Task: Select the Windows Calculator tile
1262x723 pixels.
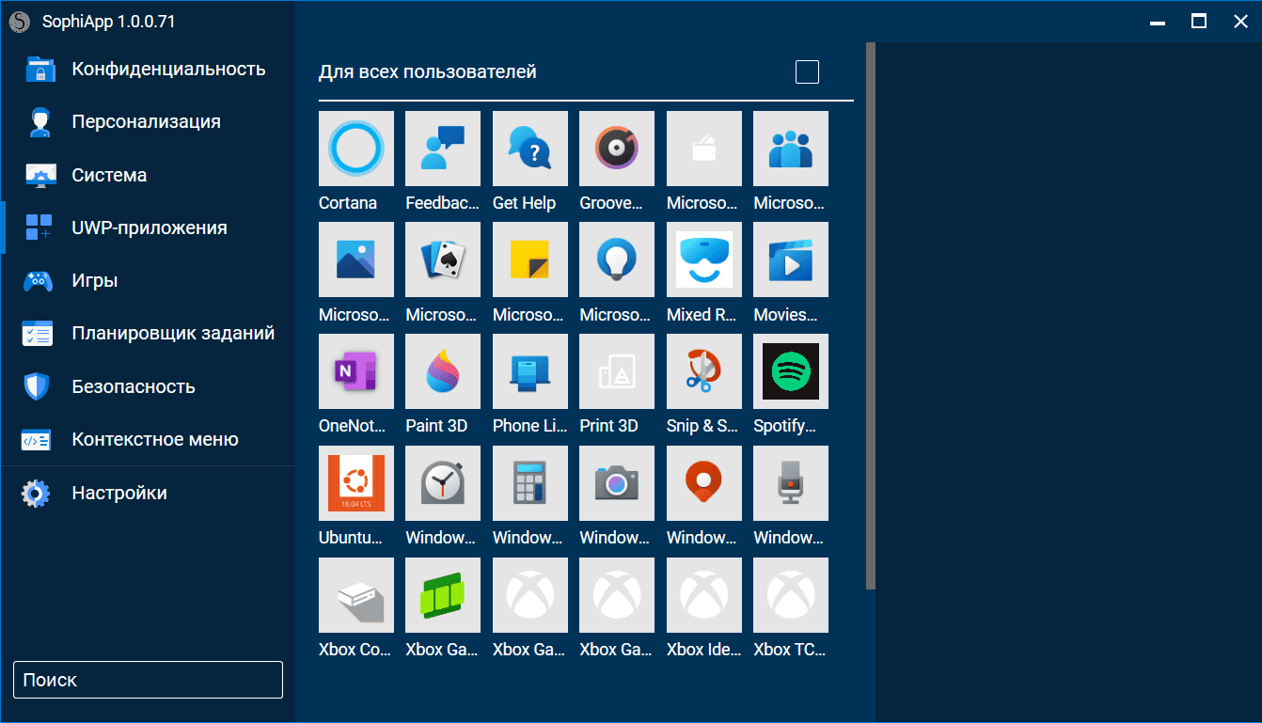Action: tap(530, 483)
